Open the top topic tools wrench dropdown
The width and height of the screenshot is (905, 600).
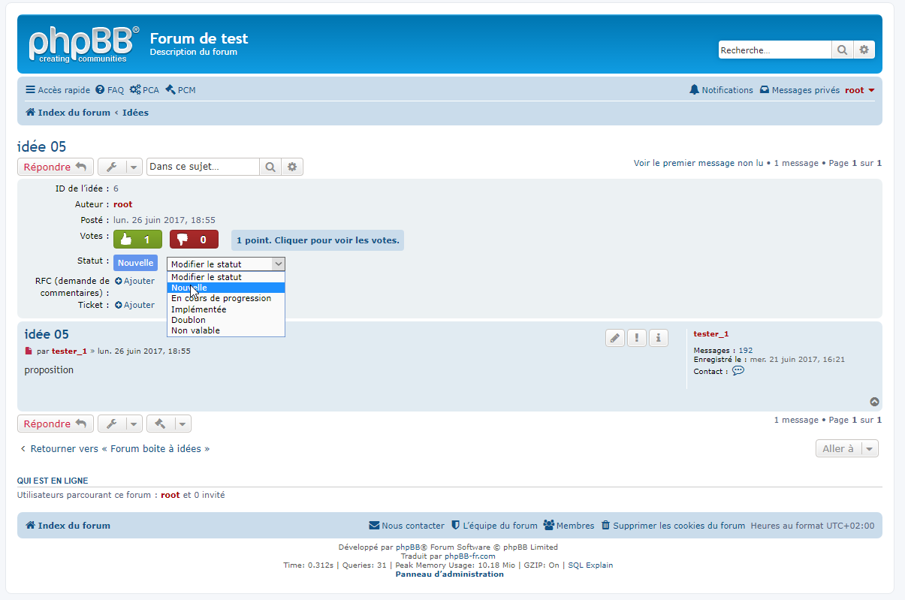119,167
